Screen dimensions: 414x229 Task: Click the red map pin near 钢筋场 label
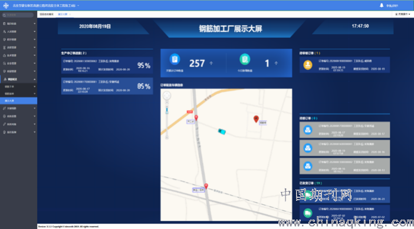(256, 119)
